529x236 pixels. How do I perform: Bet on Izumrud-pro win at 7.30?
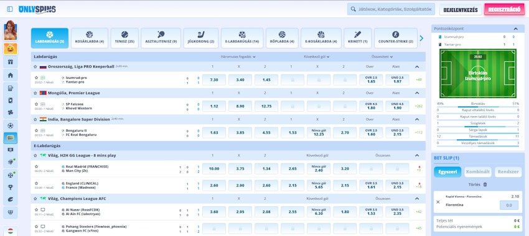tap(214, 79)
